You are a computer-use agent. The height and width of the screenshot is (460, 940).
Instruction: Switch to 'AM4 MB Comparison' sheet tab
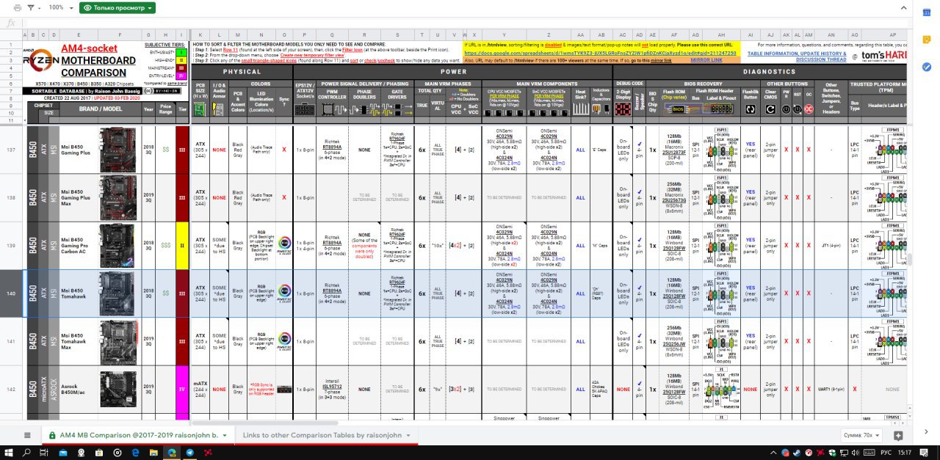coord(140,435)
